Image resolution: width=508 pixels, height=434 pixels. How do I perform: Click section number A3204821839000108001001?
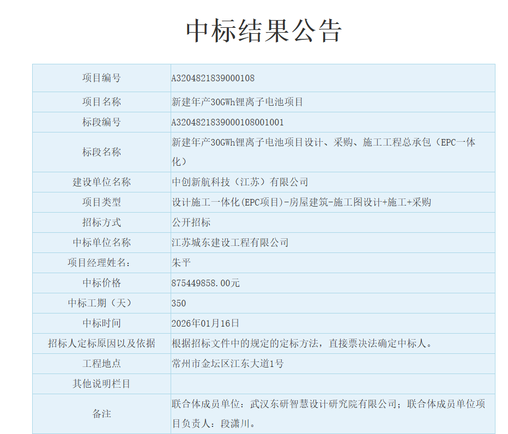[227, 122]
